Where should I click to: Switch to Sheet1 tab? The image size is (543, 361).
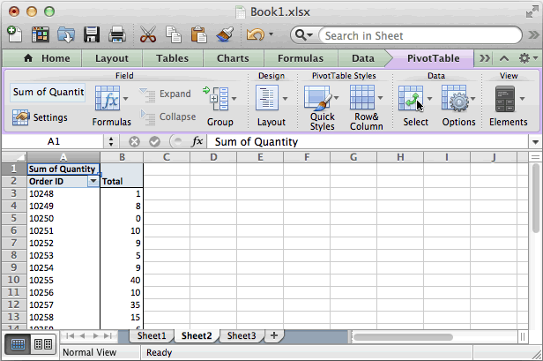(x=152, y=335)
